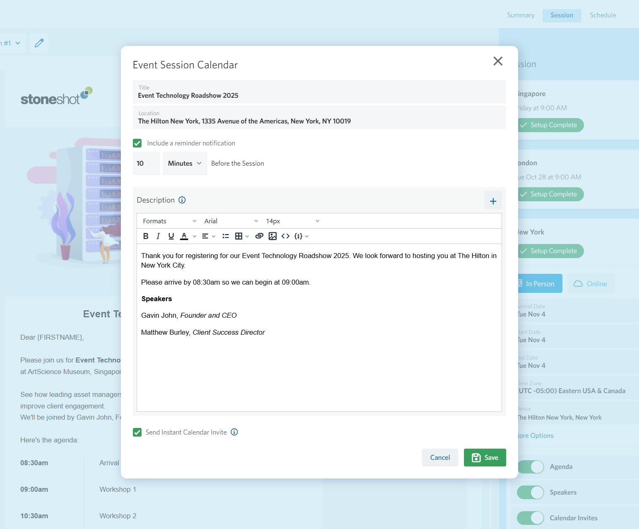
Task: Uncheck Include a reminder notification
Action: coord(137,143)
